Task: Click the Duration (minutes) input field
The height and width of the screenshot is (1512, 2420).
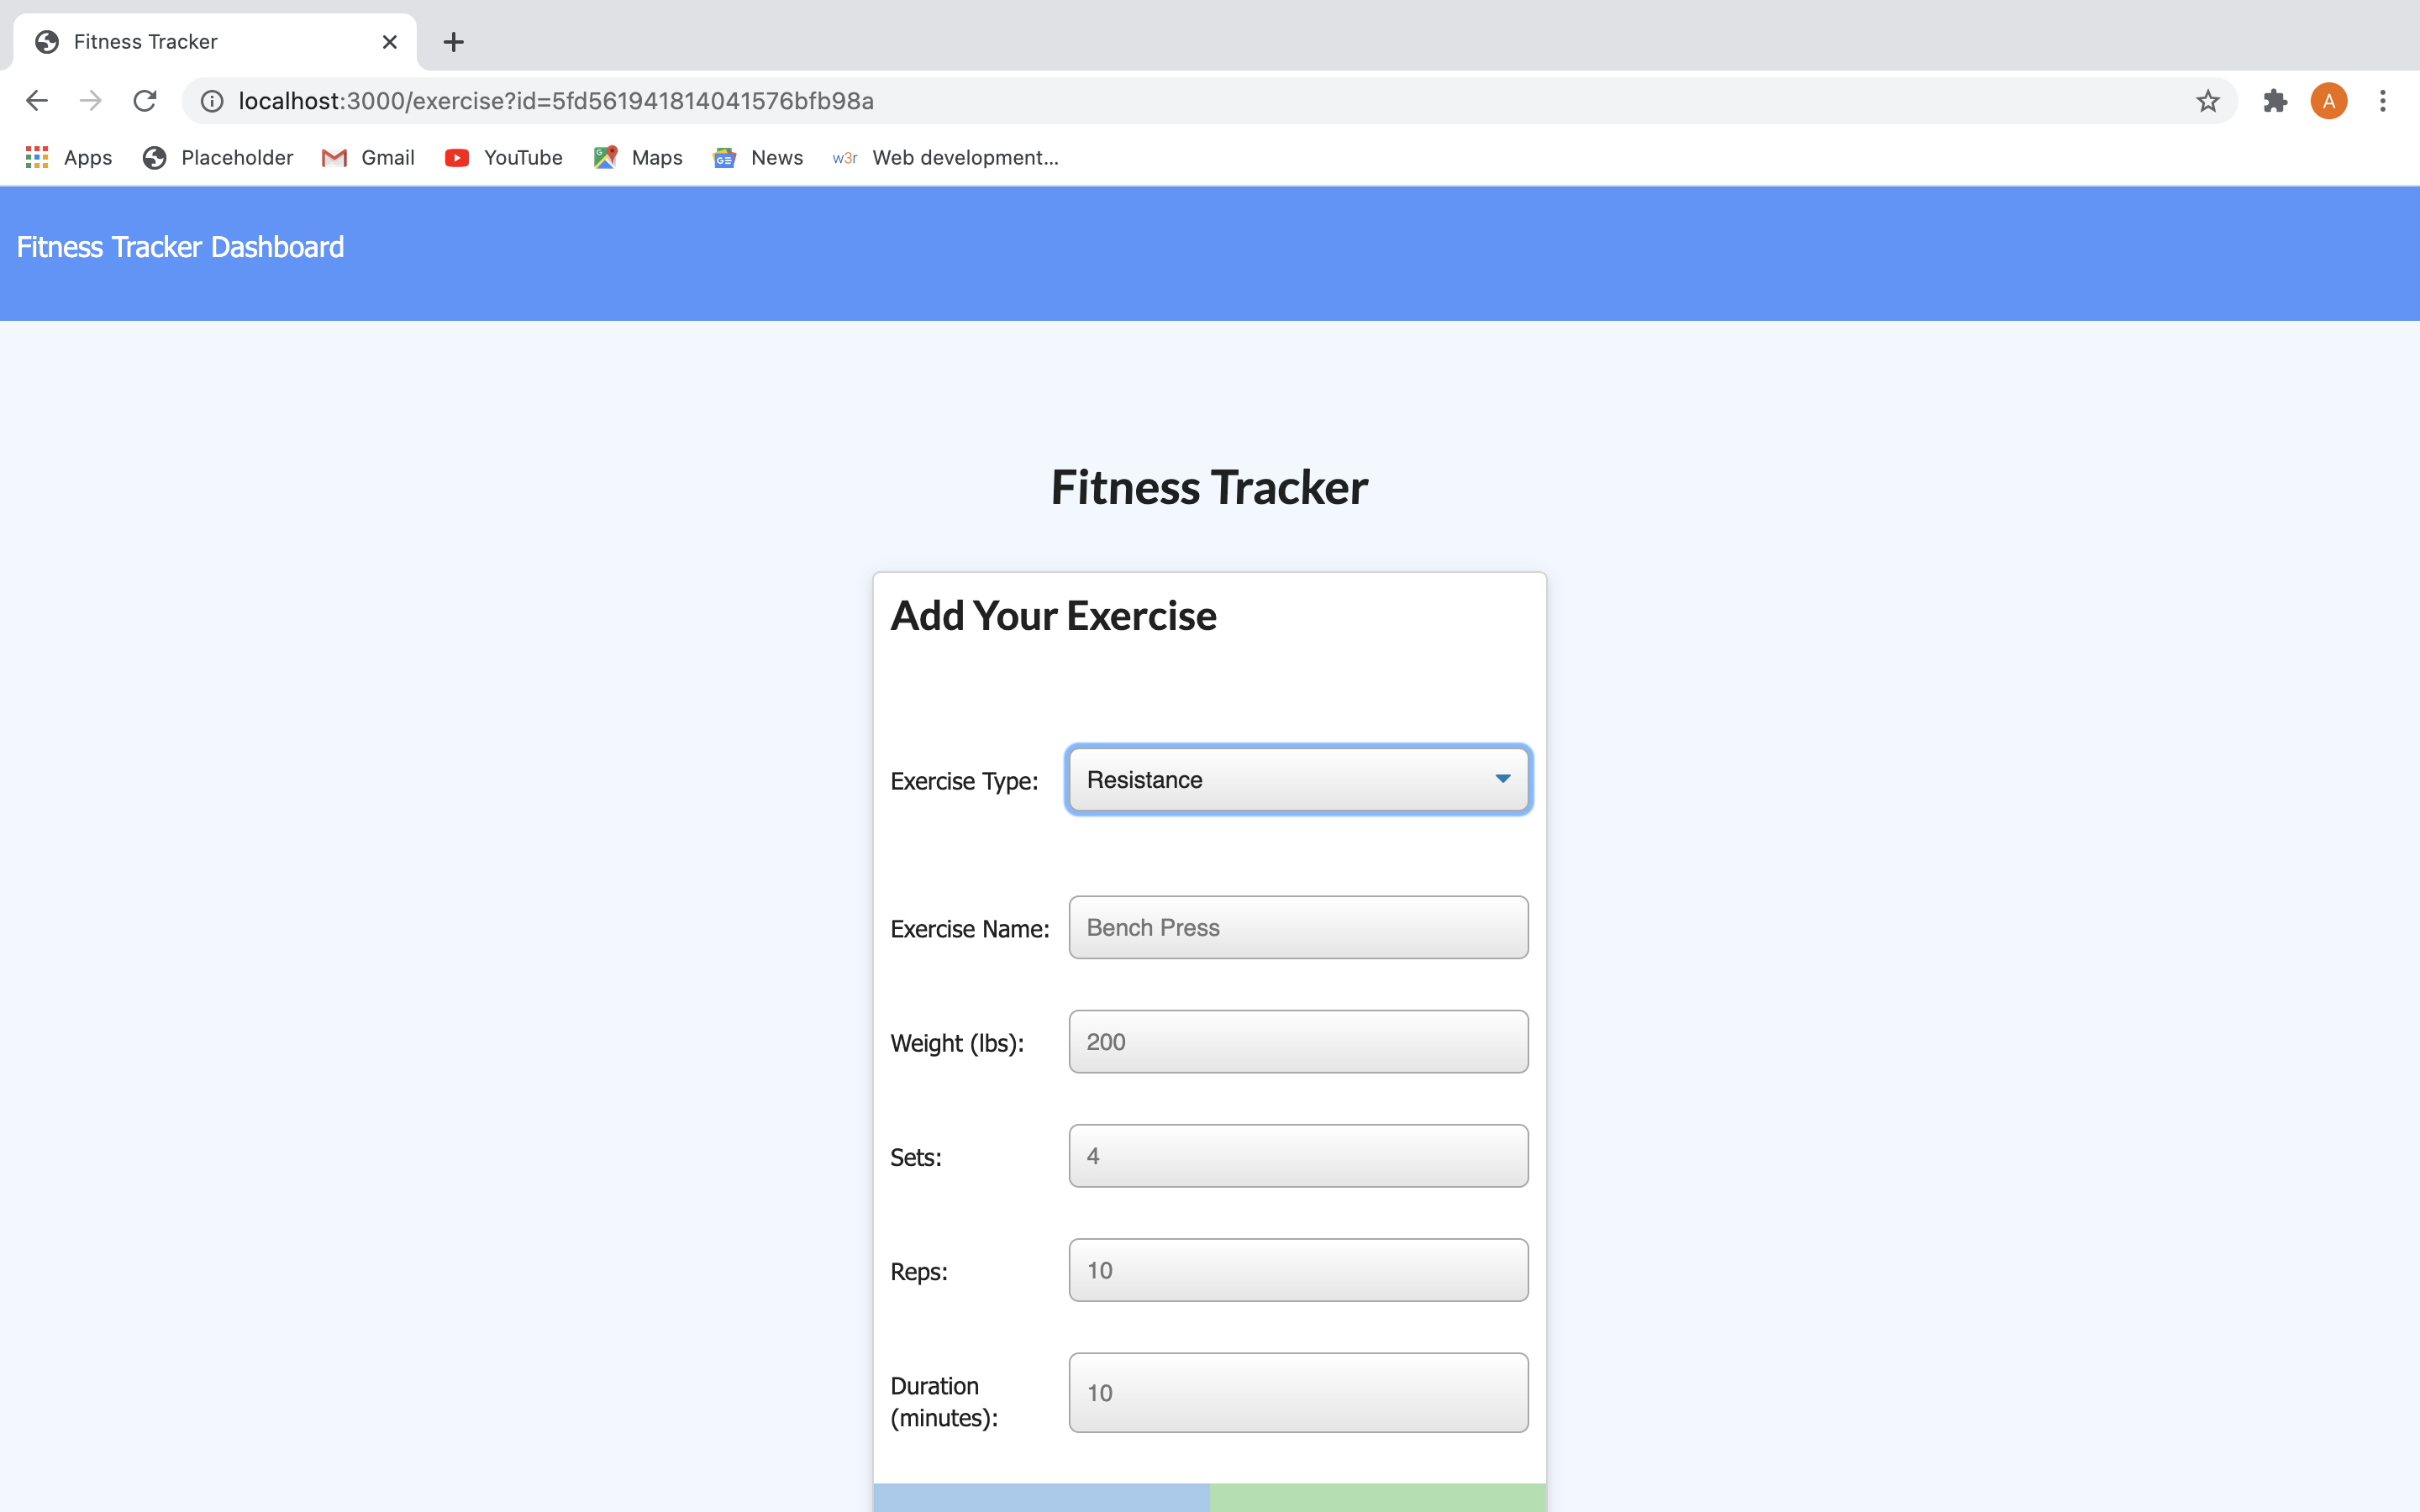Action: [x=1298, y=1390]
